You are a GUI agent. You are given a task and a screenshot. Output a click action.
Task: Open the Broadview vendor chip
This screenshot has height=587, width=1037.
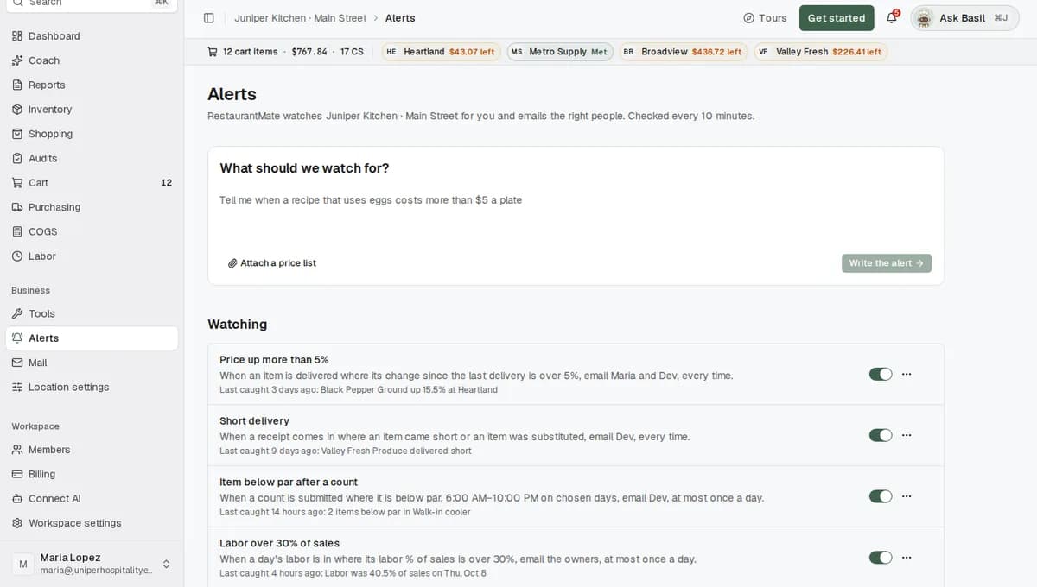pyautogui.click(x=684, y=52)
